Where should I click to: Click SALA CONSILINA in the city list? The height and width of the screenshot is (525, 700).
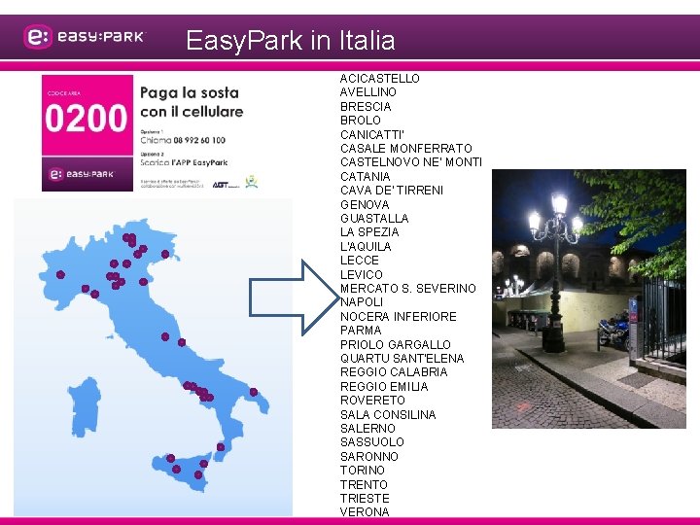click(388, 415)
